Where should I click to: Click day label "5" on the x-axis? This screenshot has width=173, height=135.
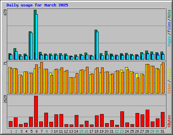click(x=31, y=131)
